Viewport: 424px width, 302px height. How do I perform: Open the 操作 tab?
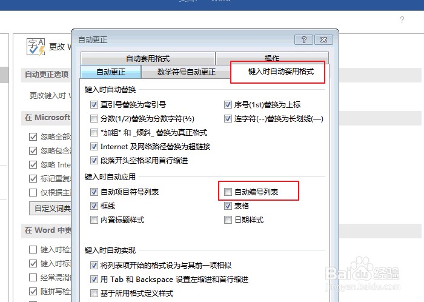tap(272, 58)
